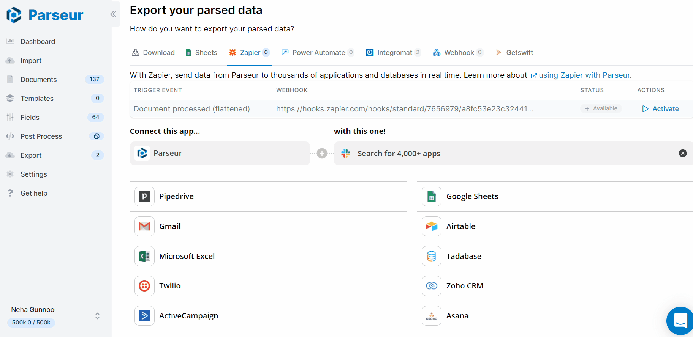Click the Integromat tab count badge 2
Screen dimensions: 693x337
(418, 52)
